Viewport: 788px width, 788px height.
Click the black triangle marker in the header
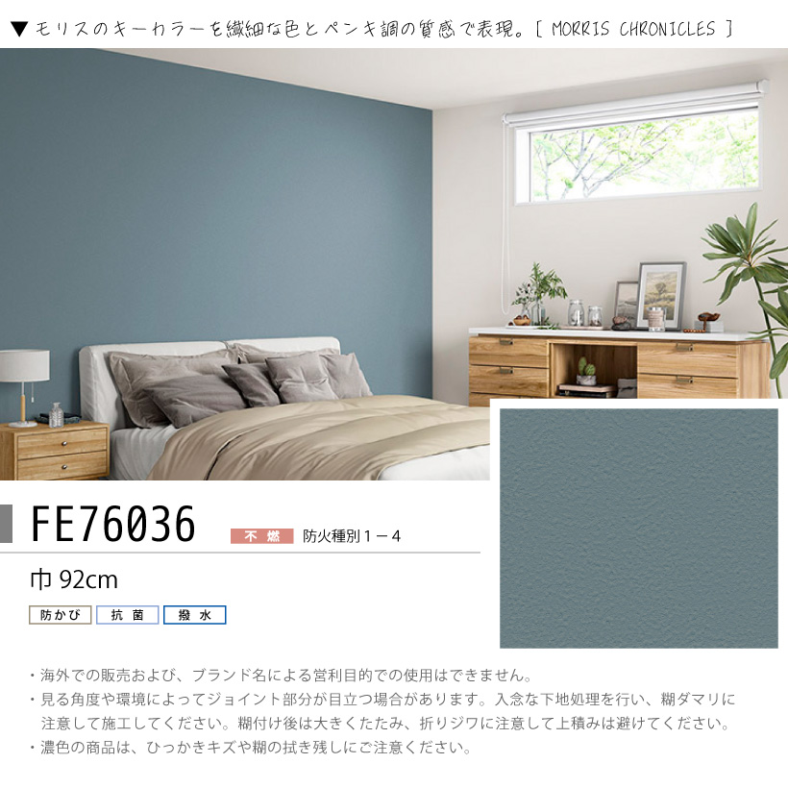(x=18, y=29)
